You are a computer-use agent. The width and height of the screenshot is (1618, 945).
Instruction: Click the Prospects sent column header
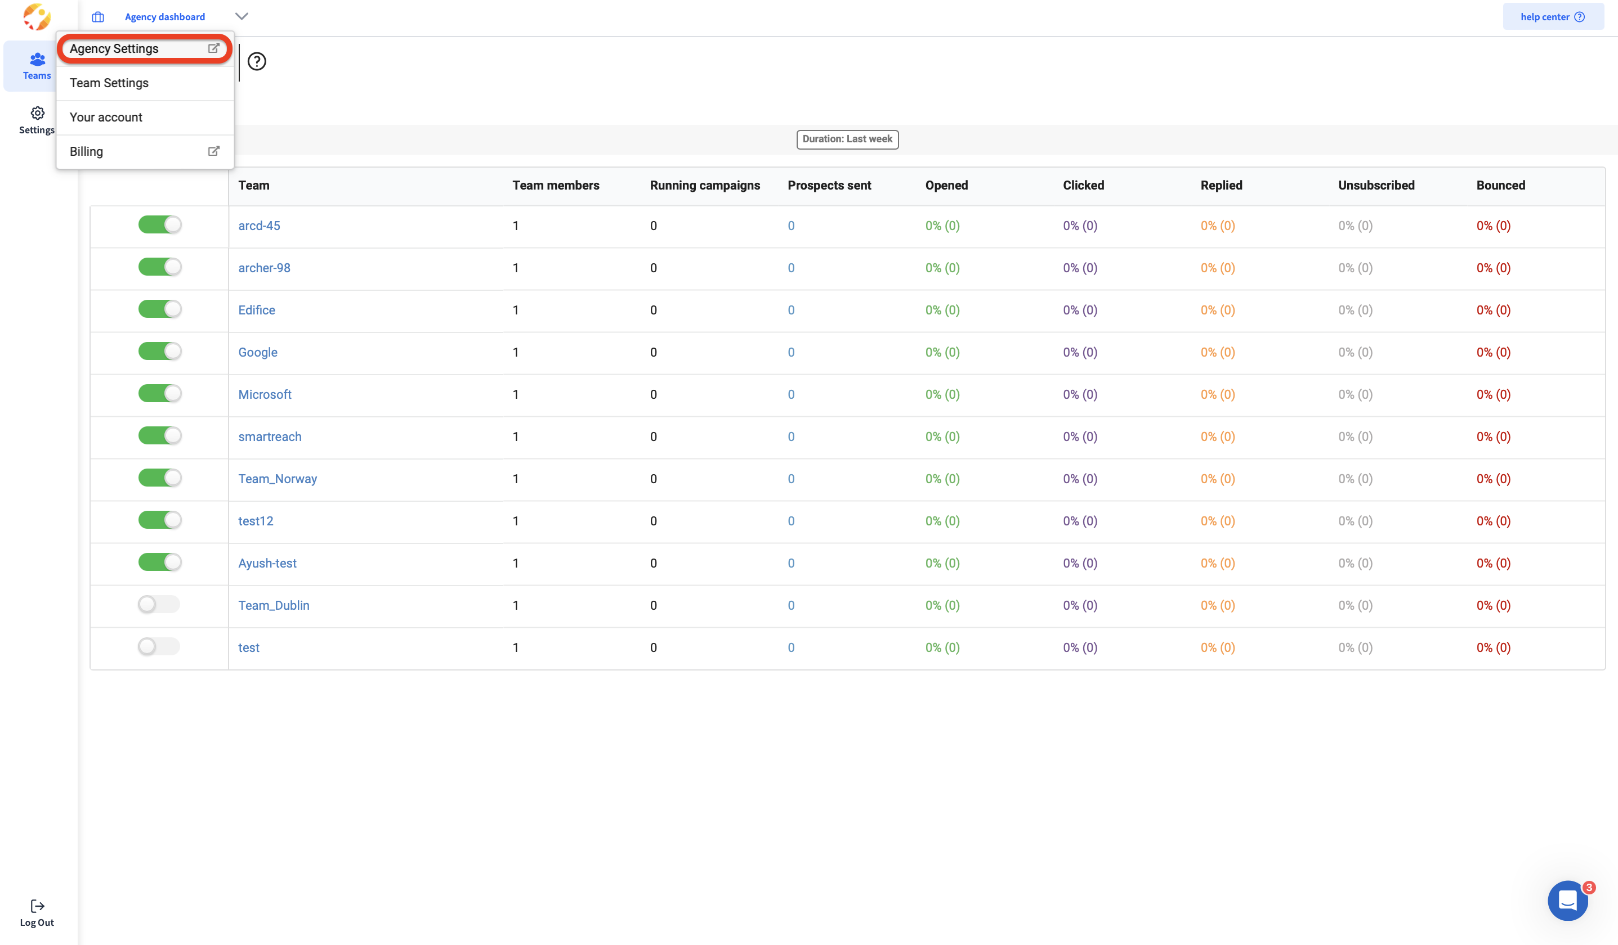[829, 186]
